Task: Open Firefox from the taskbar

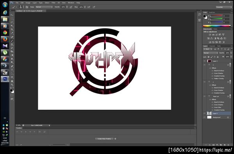Action: coord(5,39)
